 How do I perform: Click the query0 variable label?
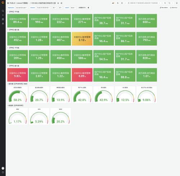(67, 8)
